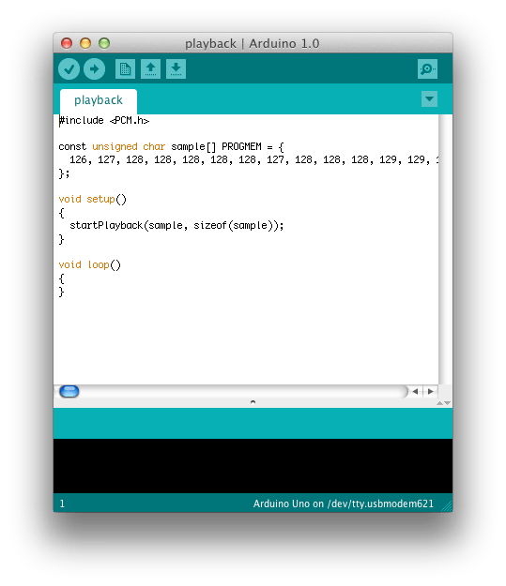Click the 'Arduino Uno on /dev/tty.usbmodem621' status text
The image size is (506, 586).
click(x=344, y=503)
